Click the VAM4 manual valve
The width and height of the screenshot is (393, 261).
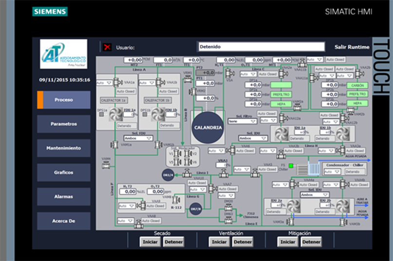(x=106, y=165)
